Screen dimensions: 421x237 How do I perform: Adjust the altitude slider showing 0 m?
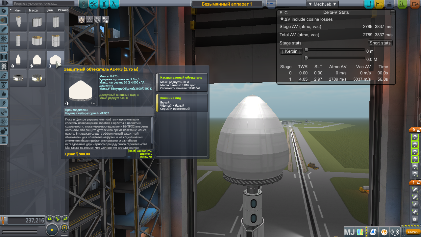tap(335, 50)
